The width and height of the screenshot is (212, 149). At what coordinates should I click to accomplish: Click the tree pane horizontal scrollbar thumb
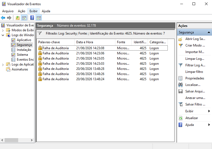[11, 140]
